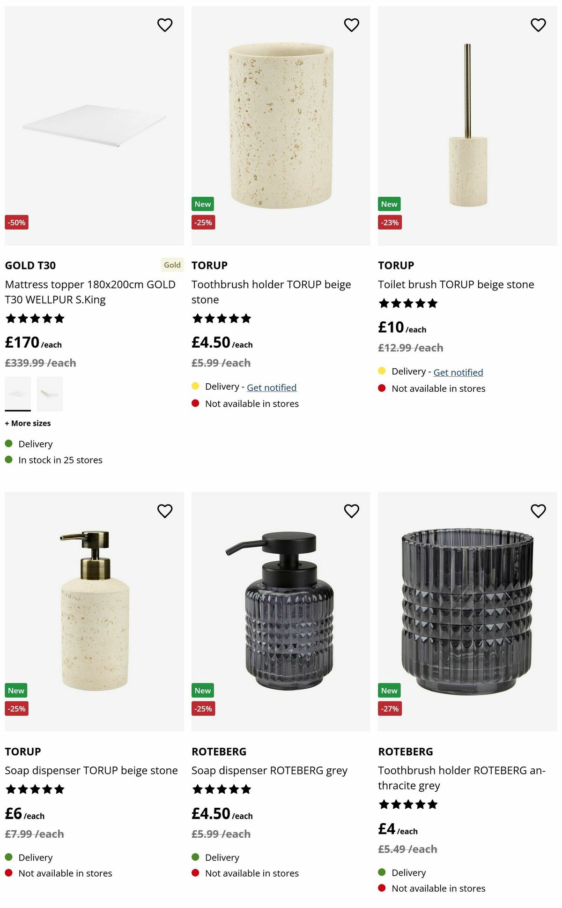Viewport: 562px width, 908px height.
Task: Click the Gold label badge
Action: click(x=172, y=265)
